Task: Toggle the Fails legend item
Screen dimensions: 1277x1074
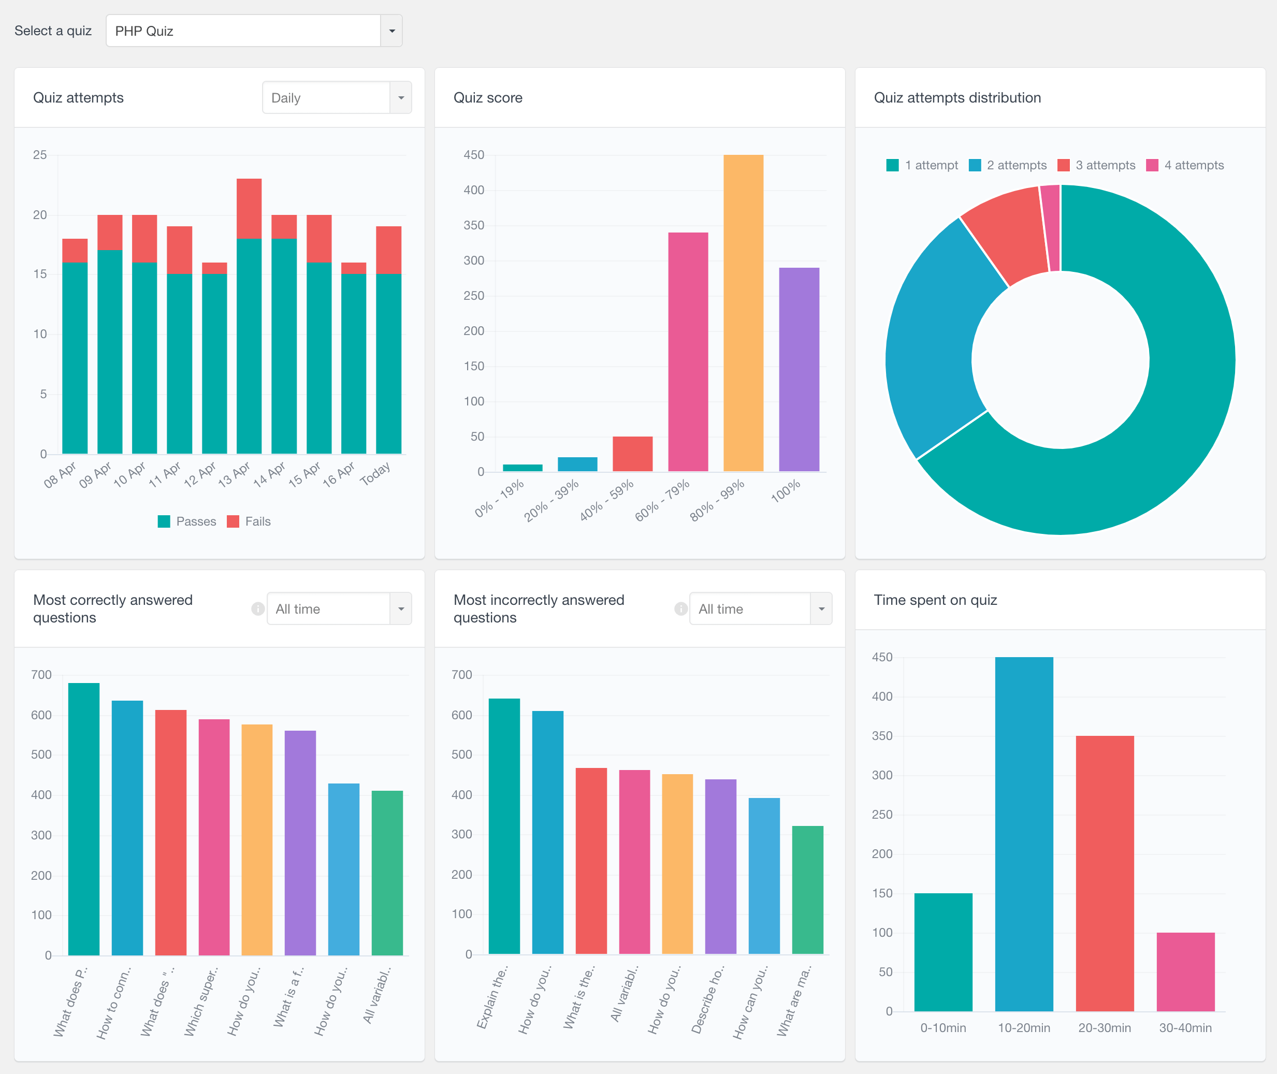Action: [249, 521]
